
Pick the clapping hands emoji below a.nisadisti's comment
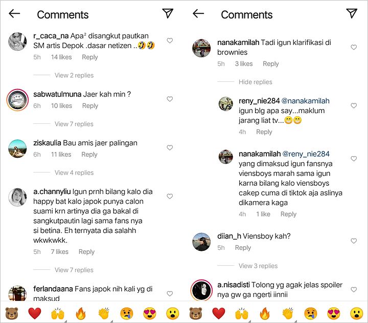[288, 313]
